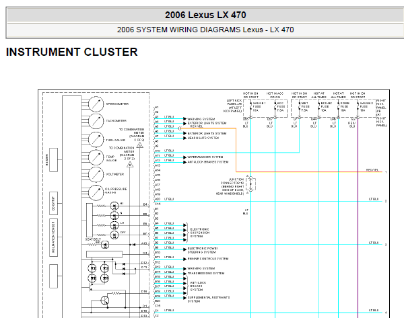Click the C1 connector pin label

click(157, 311)
